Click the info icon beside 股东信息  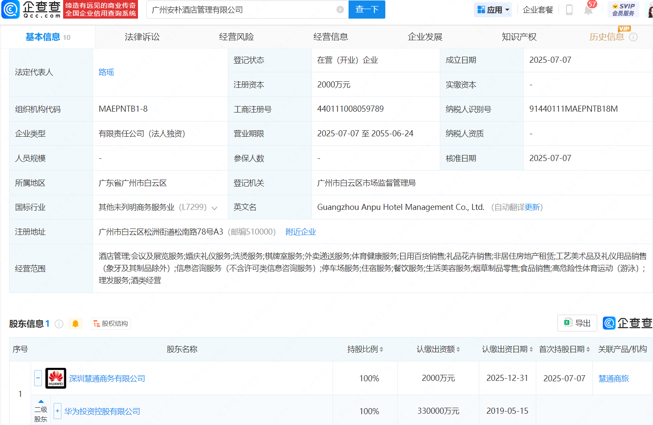pos(59,324)
